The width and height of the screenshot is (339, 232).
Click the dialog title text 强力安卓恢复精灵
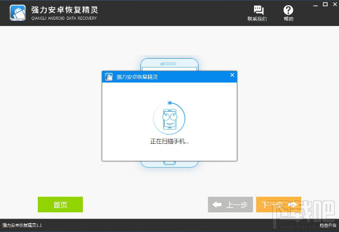137,77
